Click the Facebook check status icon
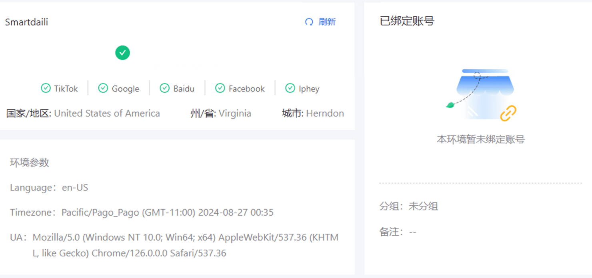Image resolution: width=592 pixels, height=278 pixels. [220, 88]
